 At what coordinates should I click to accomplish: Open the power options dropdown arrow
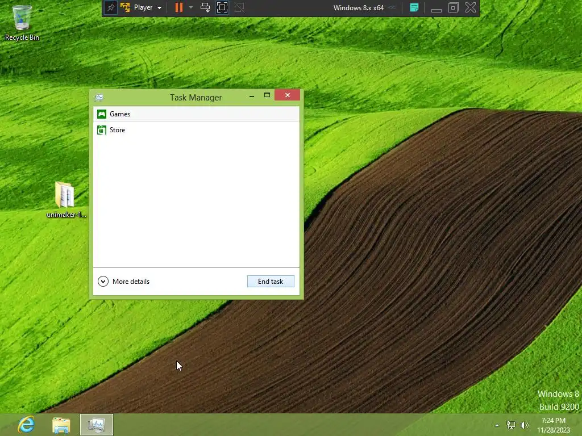(191, 7)
